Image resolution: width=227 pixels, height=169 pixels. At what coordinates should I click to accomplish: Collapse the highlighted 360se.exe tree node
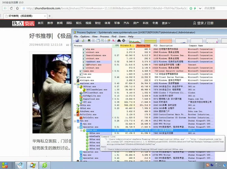(x=81, y=130)
